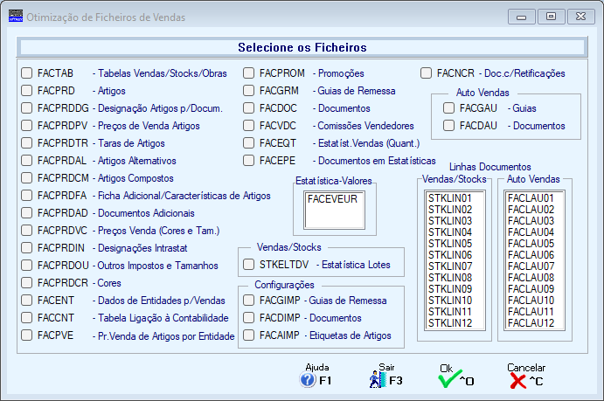604x401 pixels.
Task: Tick FACPVE Pr.Venda de Artigos por Entidade
Action: pyautogui.click(x=26, y=335)
